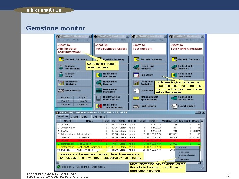
Task: Click the Export window icon in Test Support
Action: click(x=136, y=91)
